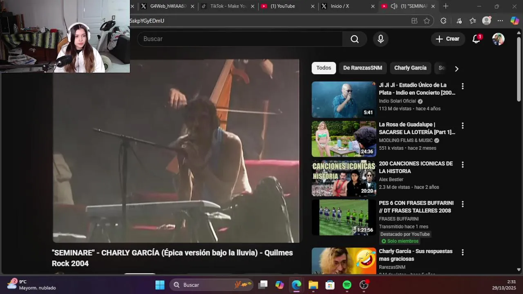Screen dimensions: 523x294
Task: Select the De RarezasSNM filter chip
Action: click(362, 68)
